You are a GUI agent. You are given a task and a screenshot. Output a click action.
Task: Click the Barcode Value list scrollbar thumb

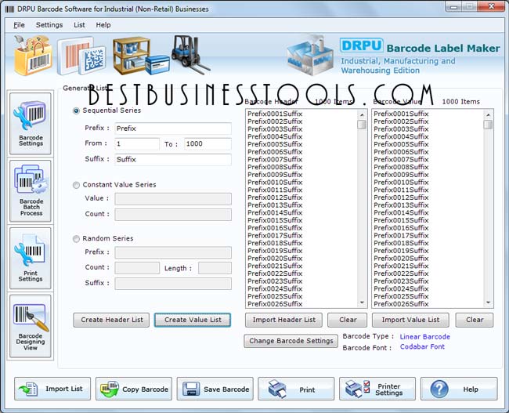[x=488, y=125]
